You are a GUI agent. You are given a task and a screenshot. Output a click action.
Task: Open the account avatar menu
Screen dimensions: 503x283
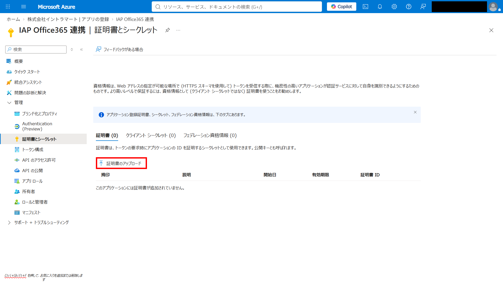493,7
